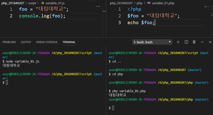213x115 pixels.
Task: Select the TERMINAL tab
Action: point(69,42)
